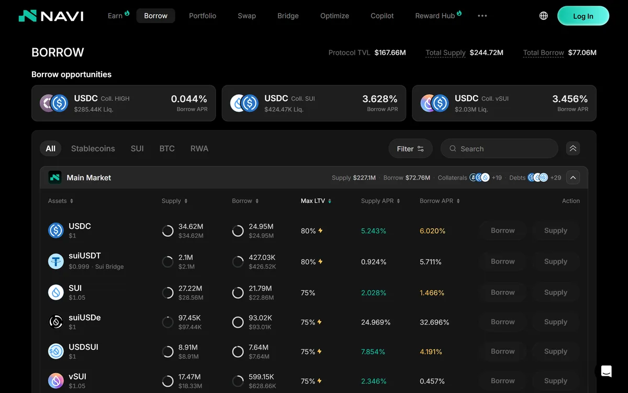Click Borrow button for suiUSDe row
Image resolution: width=628 pixels, height=393 pixels.
click(503, 322)
